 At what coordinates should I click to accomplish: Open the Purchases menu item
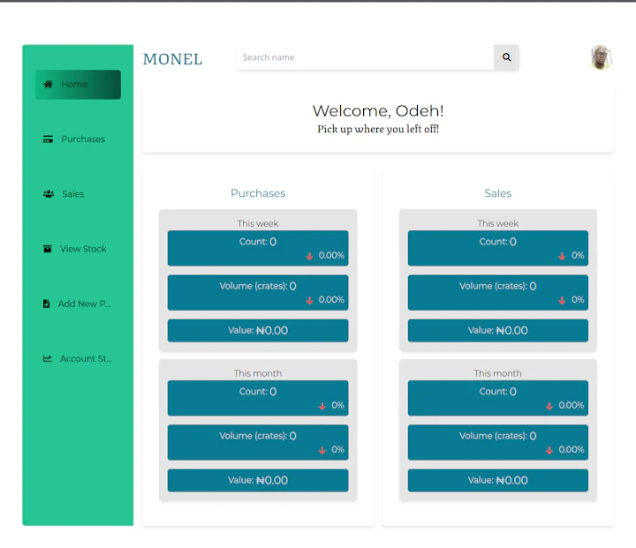(82, 139)
